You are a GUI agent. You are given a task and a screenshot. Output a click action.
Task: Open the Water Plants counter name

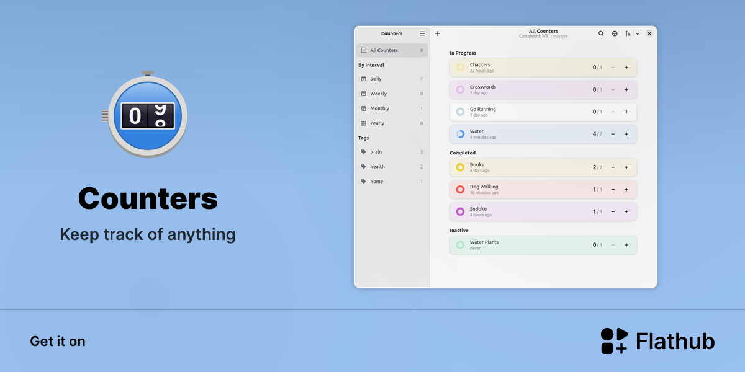[x=484, y=242]
